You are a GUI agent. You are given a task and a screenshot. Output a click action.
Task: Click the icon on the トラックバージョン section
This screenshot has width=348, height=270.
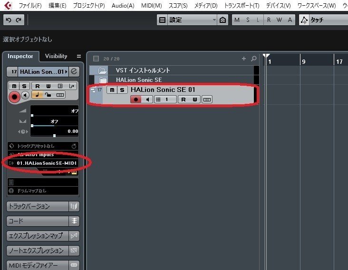pyautogui.click(x=74, y=206)
